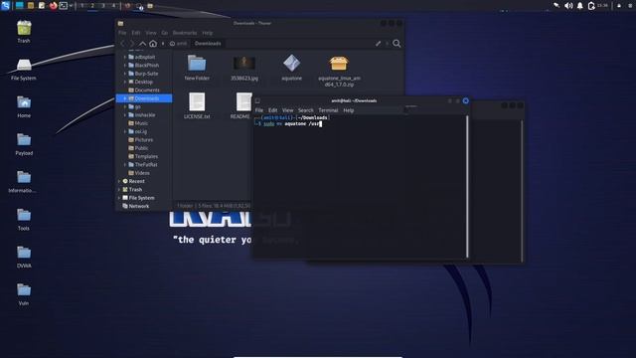Open the terminal launcher in the top panel
The image size is (636, 358).
[64, 6]
